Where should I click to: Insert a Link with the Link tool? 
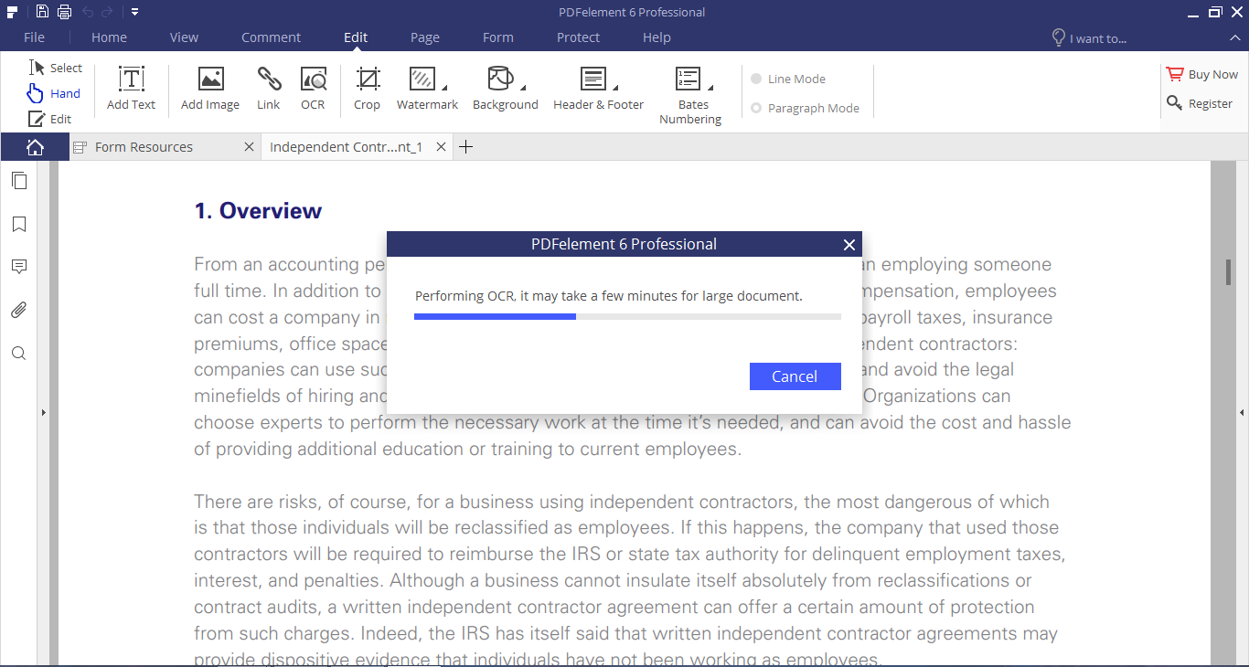[x=269, y=88]
